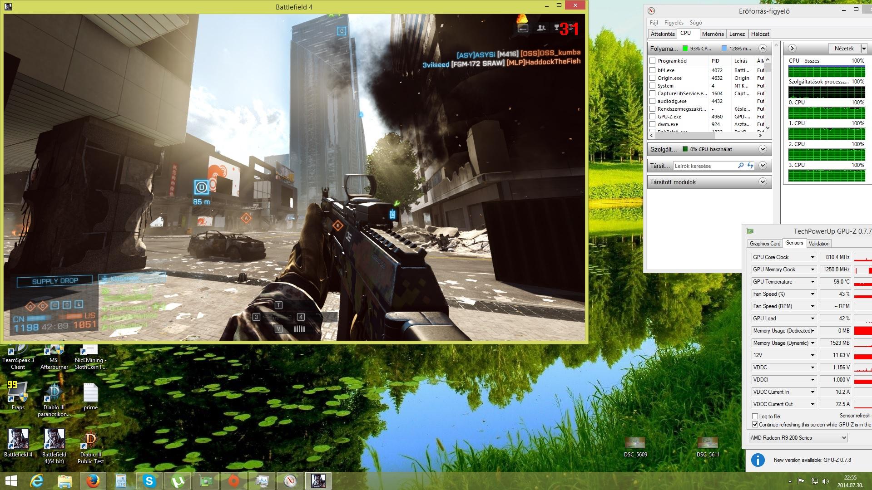This screenshot has width=872, height=490.
Task: Switch to the Hálózat tab
Action: click(x=760, y=34)
